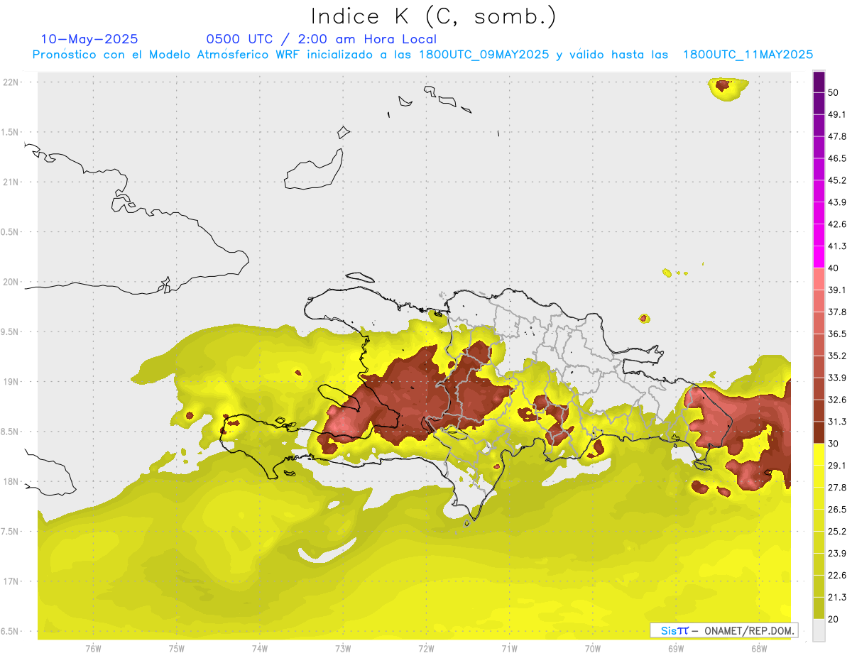This screenshot has height=658, width=852.
Task: Click the "27.8" color scale label
Action: [x=837, y=488]
